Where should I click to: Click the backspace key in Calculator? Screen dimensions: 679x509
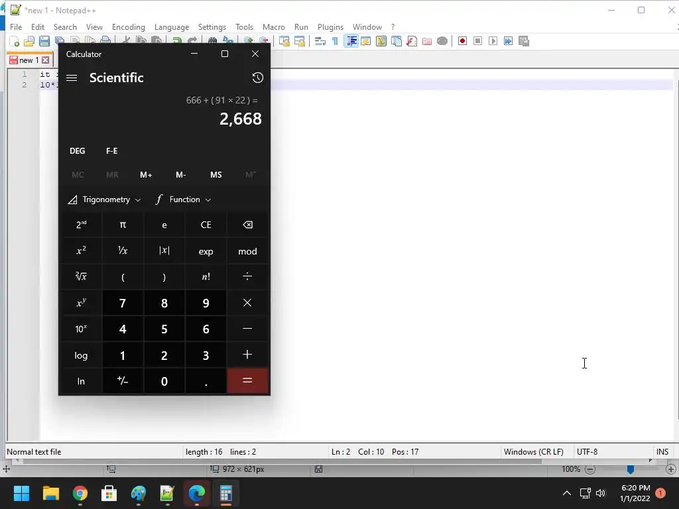pos(247,225)
